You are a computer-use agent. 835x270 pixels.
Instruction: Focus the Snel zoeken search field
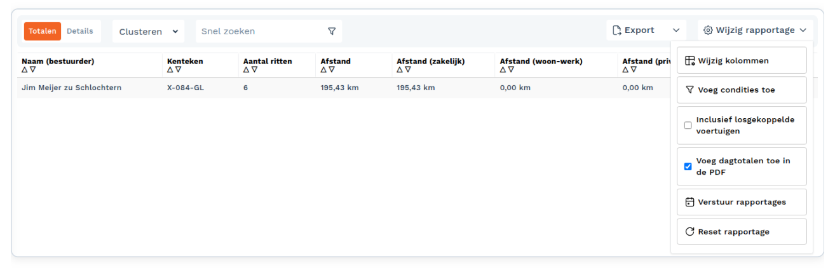pos(262,31)
